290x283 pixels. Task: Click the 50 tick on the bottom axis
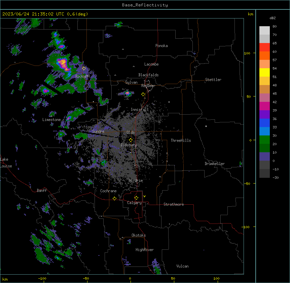point(173,278)
